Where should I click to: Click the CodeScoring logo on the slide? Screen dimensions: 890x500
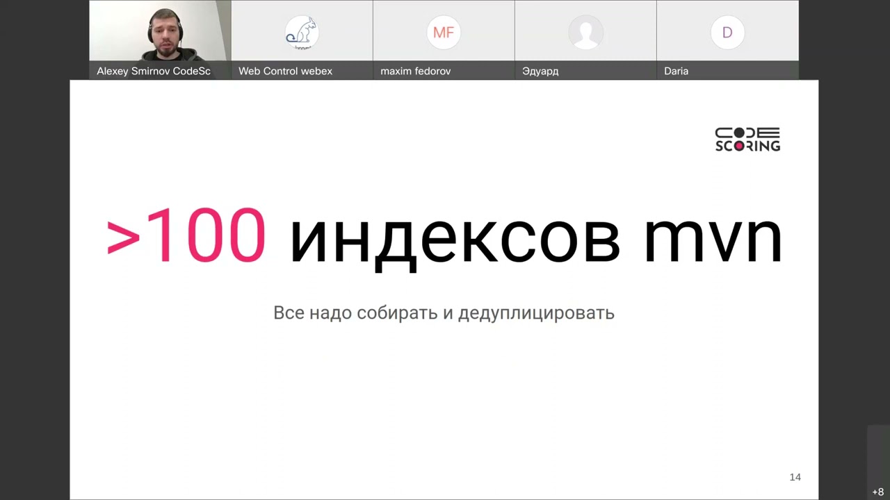tap(747, 139)
